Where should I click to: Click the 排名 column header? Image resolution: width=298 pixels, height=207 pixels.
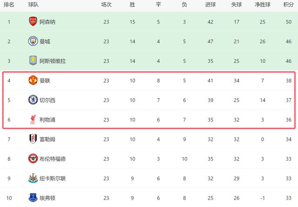click(x=8, y=5)
